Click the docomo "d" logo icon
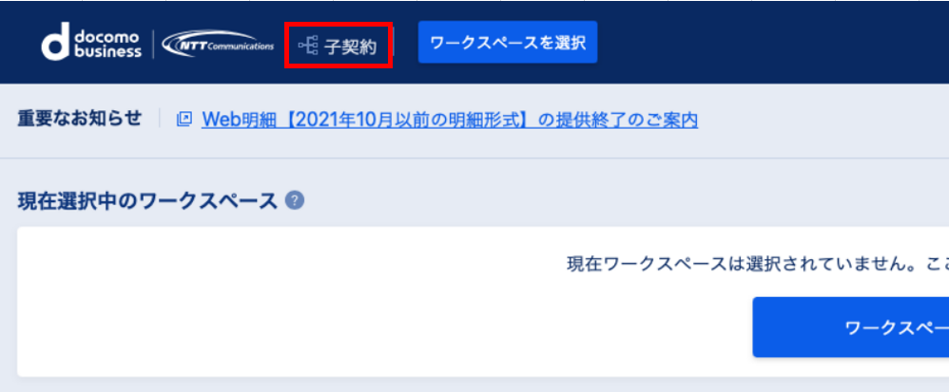Viewport: 949px width, 392px height. click(56, 43)
